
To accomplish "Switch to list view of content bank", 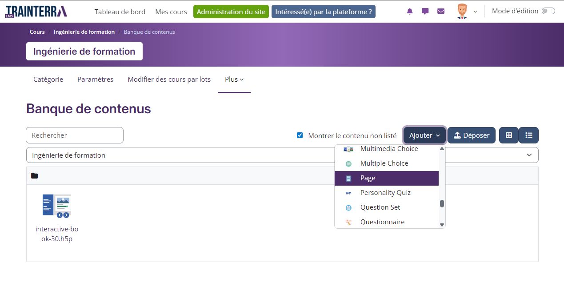I will (x=528, y=135).
